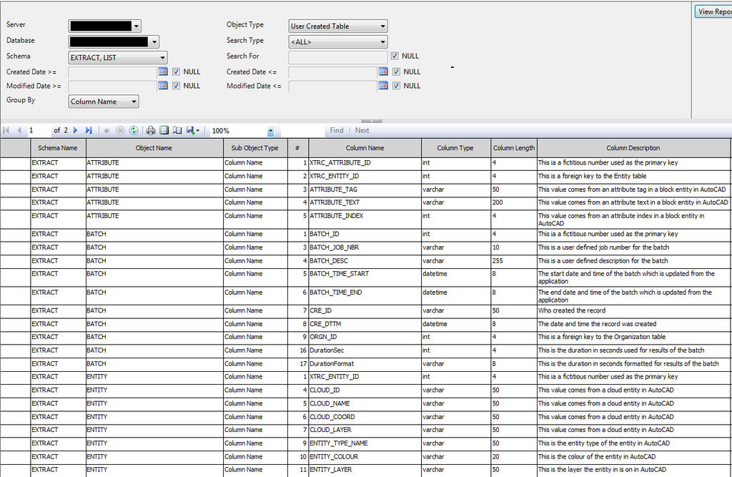Open the Database dropdown

click(114, 42)
